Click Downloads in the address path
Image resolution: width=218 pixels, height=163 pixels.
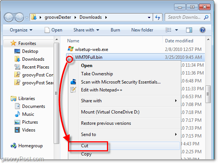tap(90, 17)
